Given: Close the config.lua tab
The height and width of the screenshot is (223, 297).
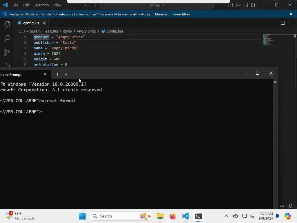Looking at the screenshot, I should click(44, 23).
